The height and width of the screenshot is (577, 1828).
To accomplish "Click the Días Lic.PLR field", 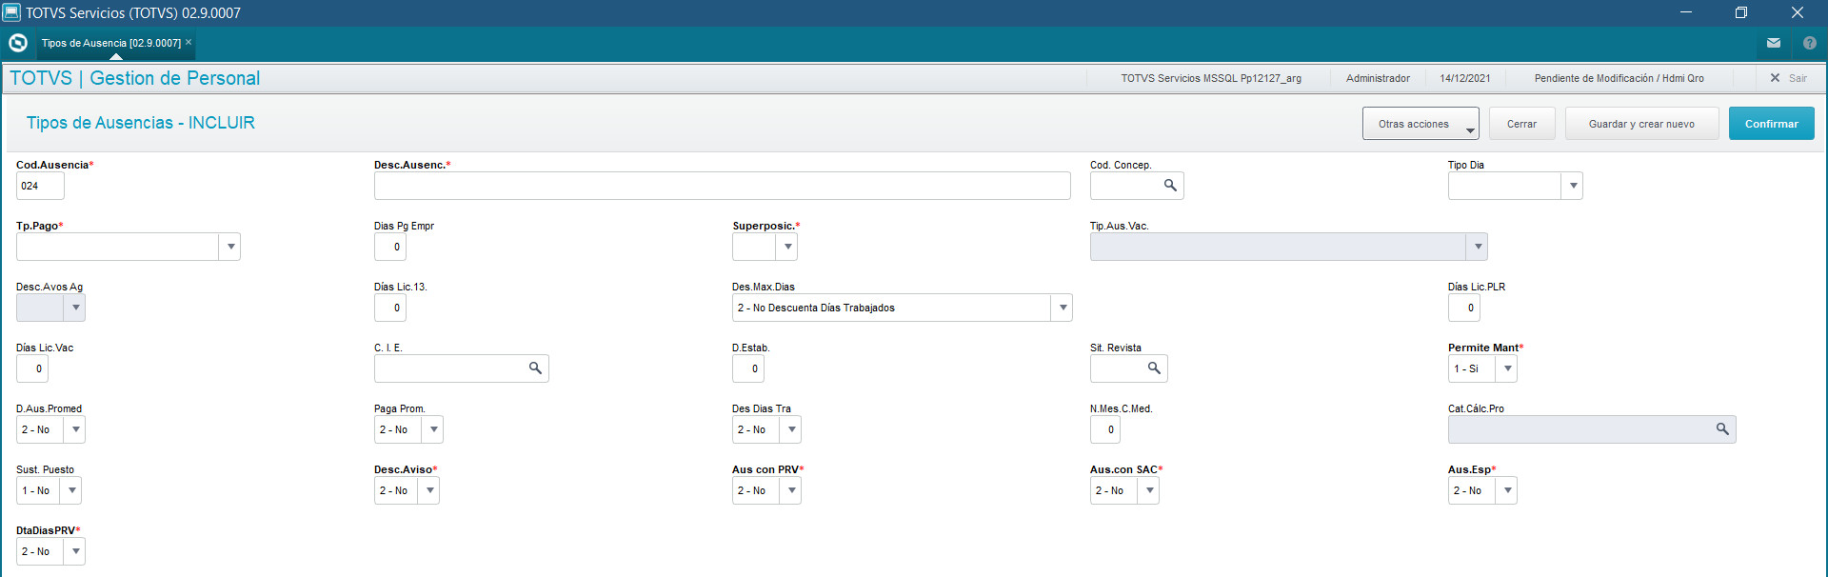I will click(1464, 308).
